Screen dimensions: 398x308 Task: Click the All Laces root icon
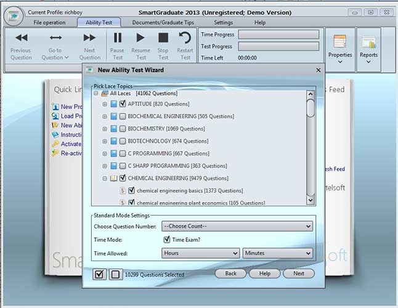[x=105, y=94]
